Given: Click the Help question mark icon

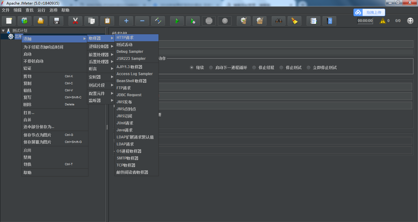Looking at the screenshot, I should coord(329,21).
